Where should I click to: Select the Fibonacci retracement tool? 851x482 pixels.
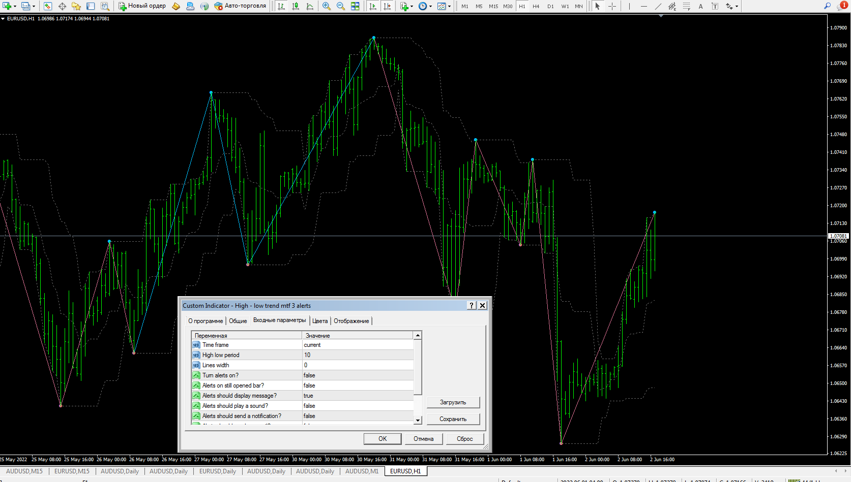[x=686, y=6]
